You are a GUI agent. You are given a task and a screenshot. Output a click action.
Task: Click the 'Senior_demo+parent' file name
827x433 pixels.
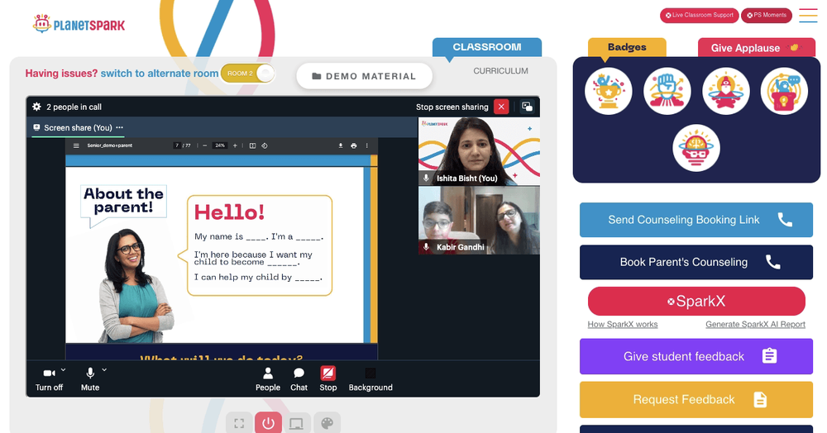(x=110, y=145)
